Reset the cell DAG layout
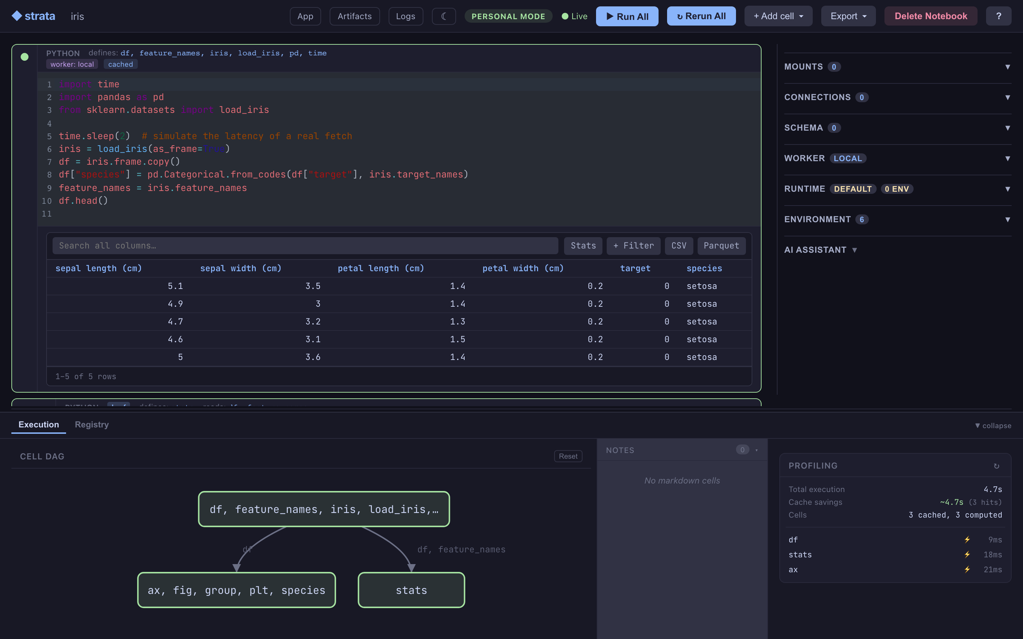The height and width of the screenshot is (639, 1023). click(x=568, y=457)
